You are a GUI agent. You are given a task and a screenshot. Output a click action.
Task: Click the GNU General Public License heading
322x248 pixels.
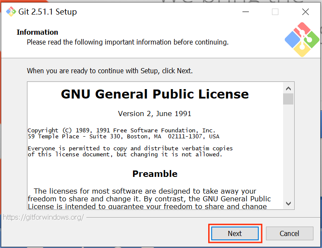pos(155,94)
